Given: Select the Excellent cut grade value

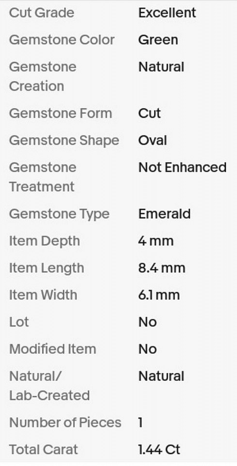Looking at the screenshot, I should pyautogui.click(x=167, y=13).
